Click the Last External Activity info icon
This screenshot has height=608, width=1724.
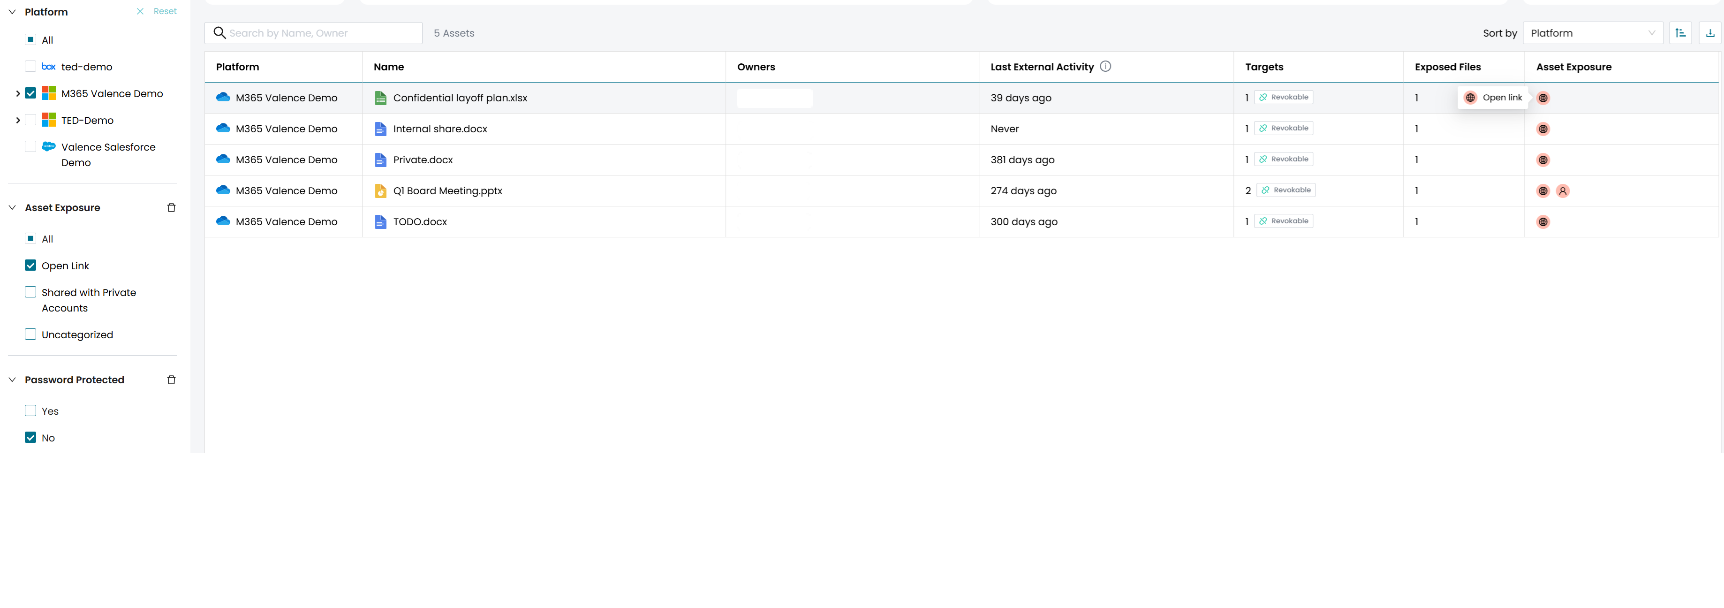[x=1105, y=66]
